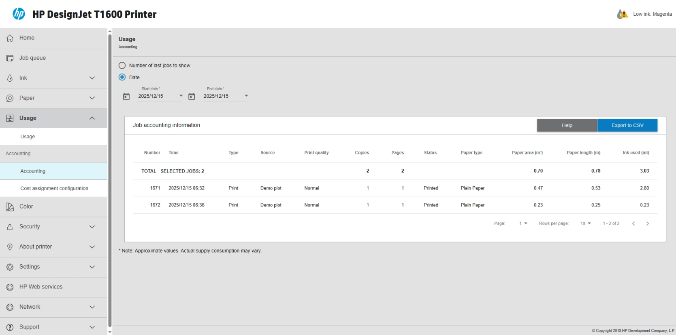The width and height of the screenshot is (676, 335).
Task: Expand the Support menu chevron
Action: click(92, 327)
